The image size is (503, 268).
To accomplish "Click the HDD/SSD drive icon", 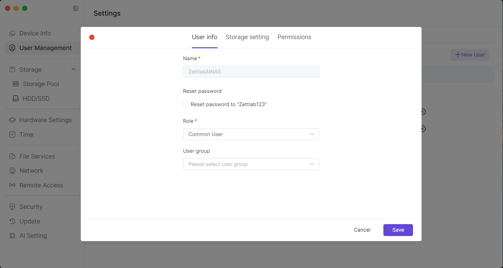I will pyautogui.click(x=16, y=99).
